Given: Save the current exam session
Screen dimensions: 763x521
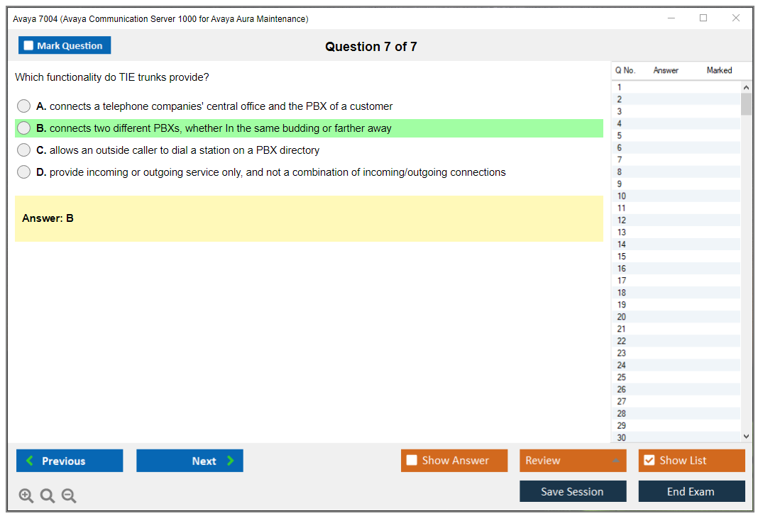Looking at the screenshot, I should [572, 492].
